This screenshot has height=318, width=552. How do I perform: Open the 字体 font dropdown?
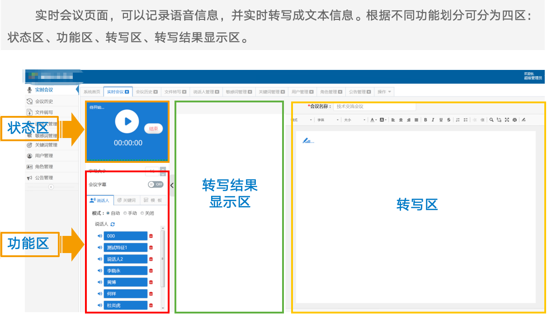pyautogui.click(x=325, y=120)
